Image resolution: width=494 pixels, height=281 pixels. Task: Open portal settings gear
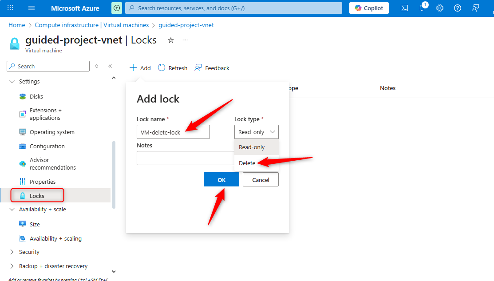440,8
